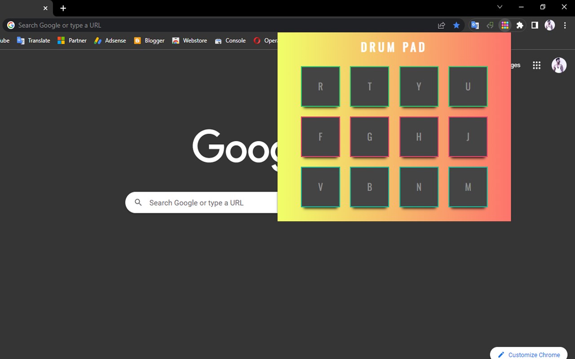Trigger the M drum pad
Screen dimensions: 575x359
tap(468, 187)
